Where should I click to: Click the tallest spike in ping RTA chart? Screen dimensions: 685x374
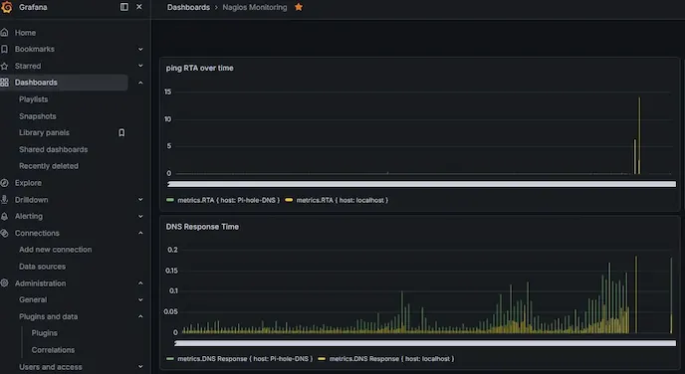tap(639, 135)
